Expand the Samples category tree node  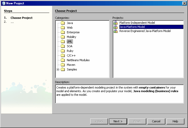tap(58, 69)
